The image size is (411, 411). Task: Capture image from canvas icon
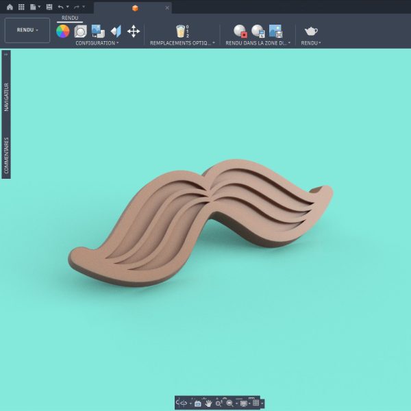tap(275, 31)
